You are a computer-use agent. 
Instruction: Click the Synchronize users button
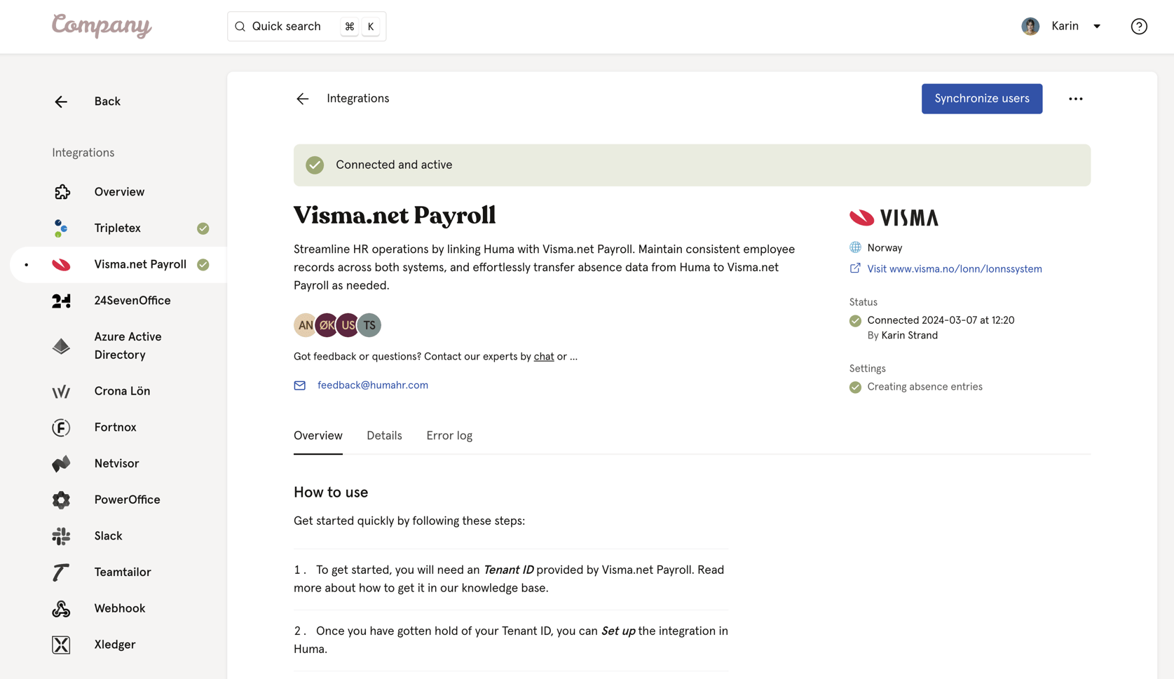981,98
